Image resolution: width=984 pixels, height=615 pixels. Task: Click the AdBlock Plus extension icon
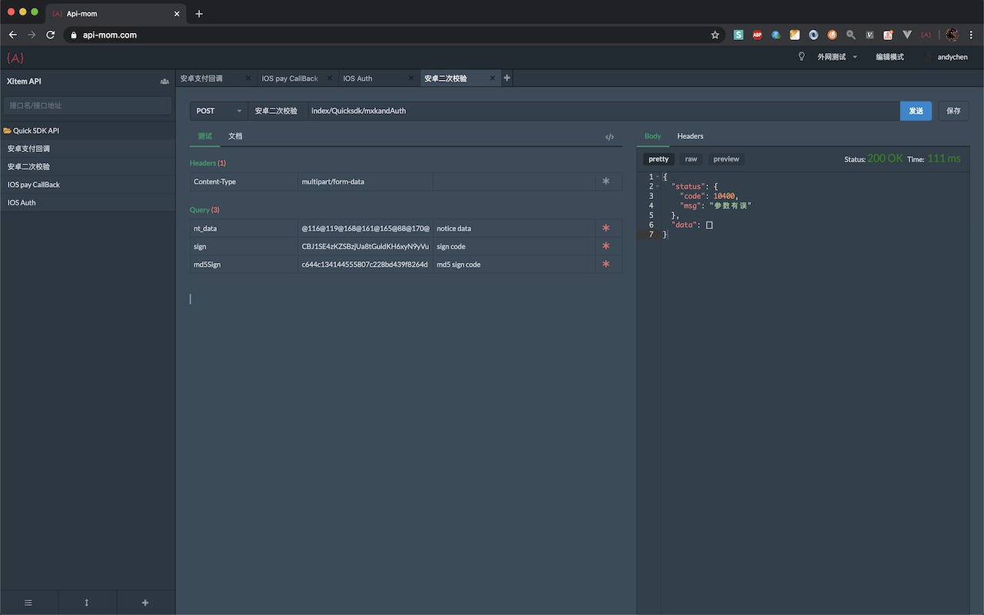click(x=757, y=35)
